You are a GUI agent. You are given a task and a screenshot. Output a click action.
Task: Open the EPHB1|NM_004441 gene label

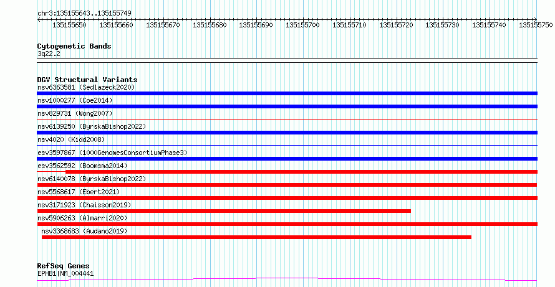pyautogui.click(x=65, y=273)
